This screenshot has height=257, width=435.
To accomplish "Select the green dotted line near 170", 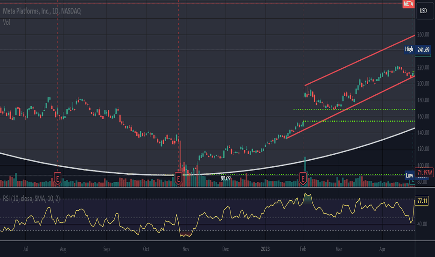I will (354, 109).
